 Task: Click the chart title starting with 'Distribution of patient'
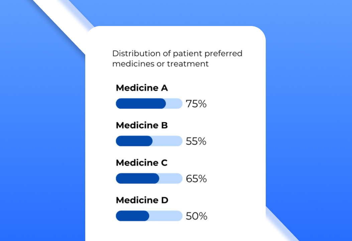pos(177,58)
